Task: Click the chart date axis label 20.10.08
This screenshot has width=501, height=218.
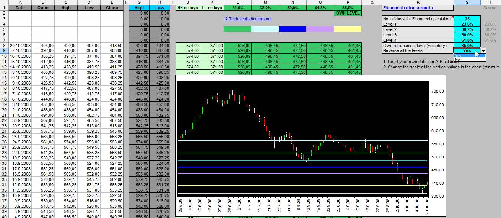Action: pyautogui.click(x=426, y=207)
